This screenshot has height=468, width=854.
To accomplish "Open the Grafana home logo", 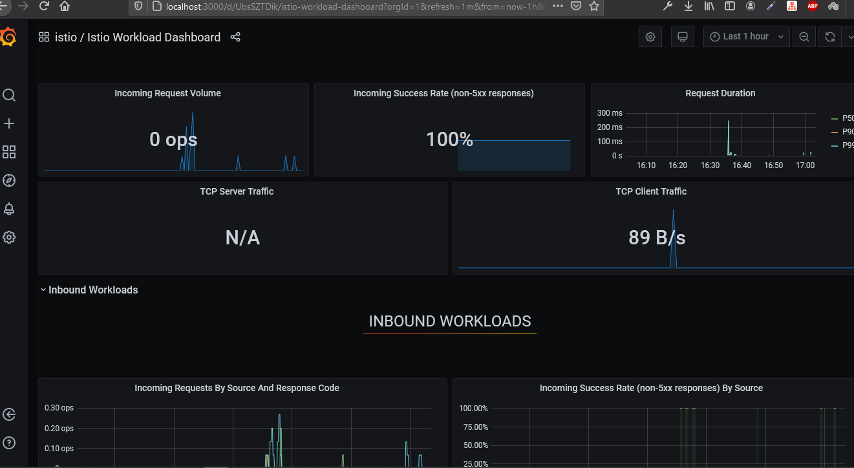I will click(x=8, y=37).
